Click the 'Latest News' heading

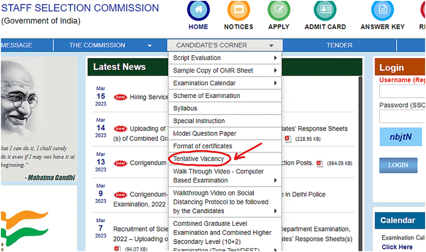(x=119, y=67)
